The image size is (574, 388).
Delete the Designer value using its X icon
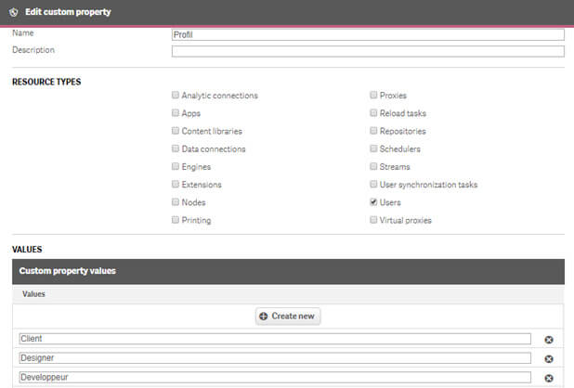548,359
